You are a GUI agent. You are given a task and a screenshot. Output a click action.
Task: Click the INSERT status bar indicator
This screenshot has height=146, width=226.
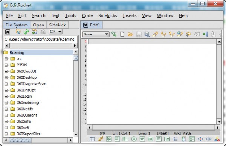(x=163, y=133)
